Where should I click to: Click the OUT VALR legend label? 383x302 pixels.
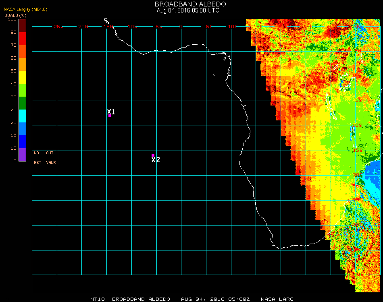click(x=50, y=158)
